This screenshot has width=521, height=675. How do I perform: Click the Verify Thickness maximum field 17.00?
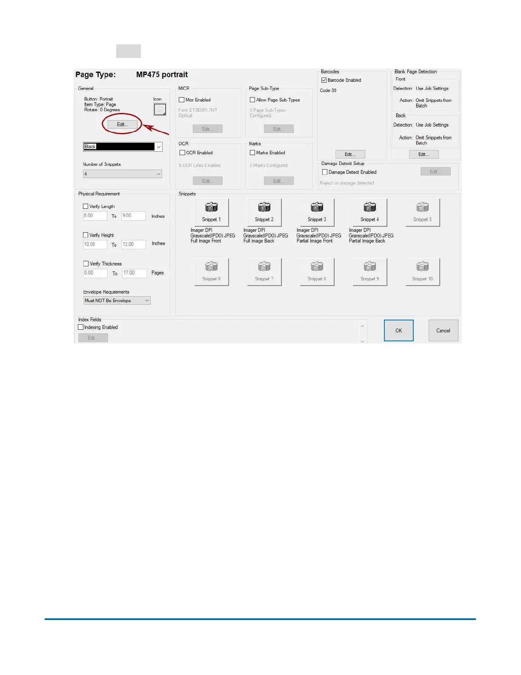135,273
